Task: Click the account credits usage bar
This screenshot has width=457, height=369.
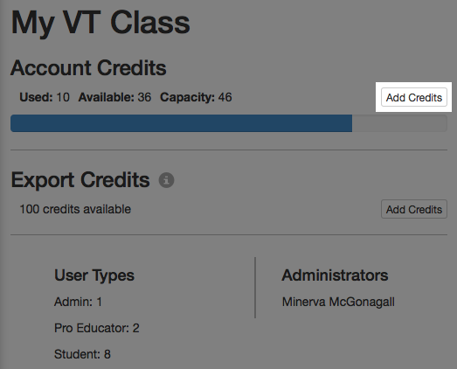Action: point(229,123)
